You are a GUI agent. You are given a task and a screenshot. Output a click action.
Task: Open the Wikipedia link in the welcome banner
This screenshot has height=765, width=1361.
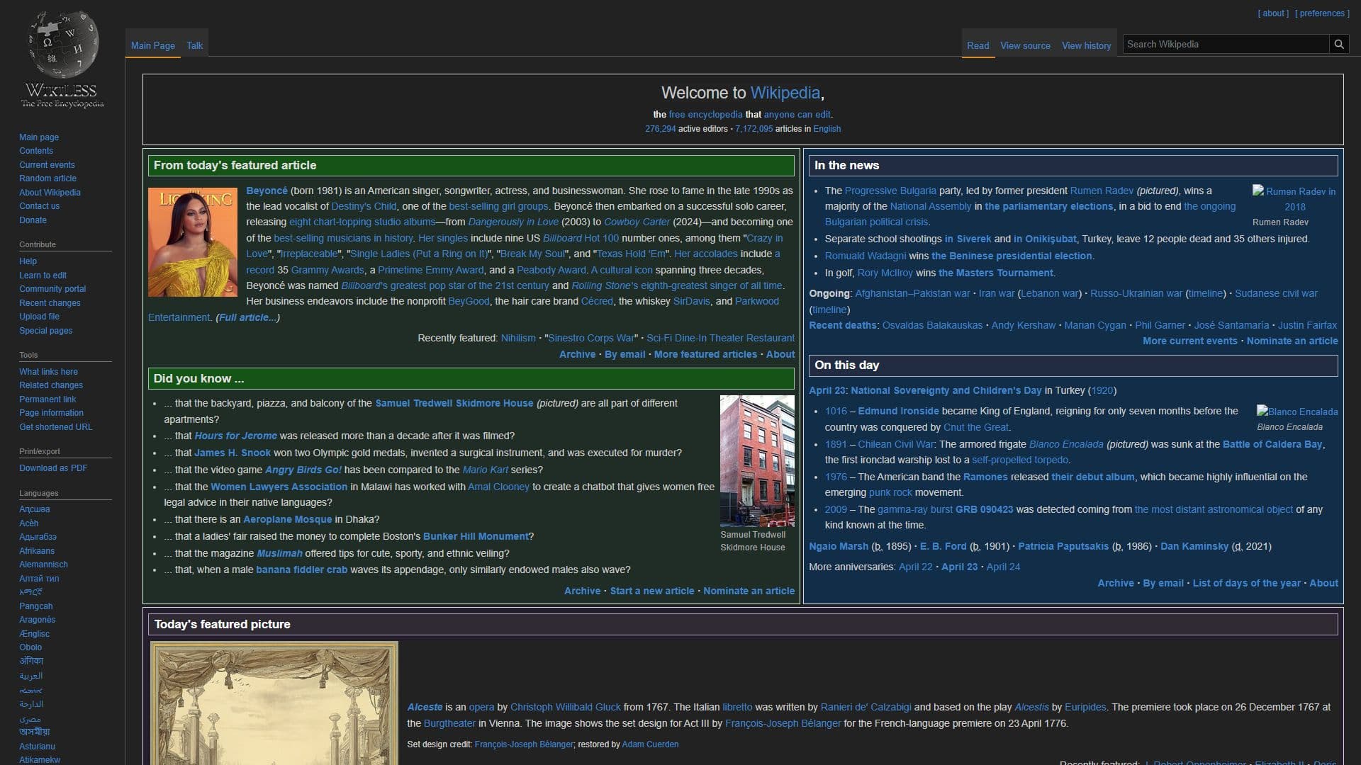point(785,93)
